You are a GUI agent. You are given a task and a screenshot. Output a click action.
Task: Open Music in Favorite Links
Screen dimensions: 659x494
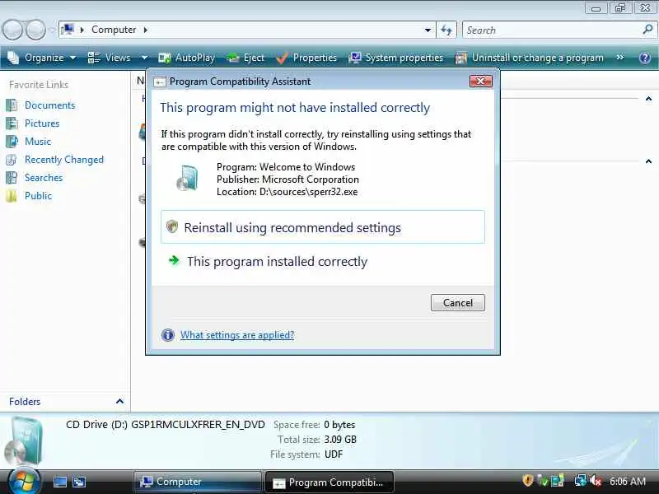(x=38, y=141)
